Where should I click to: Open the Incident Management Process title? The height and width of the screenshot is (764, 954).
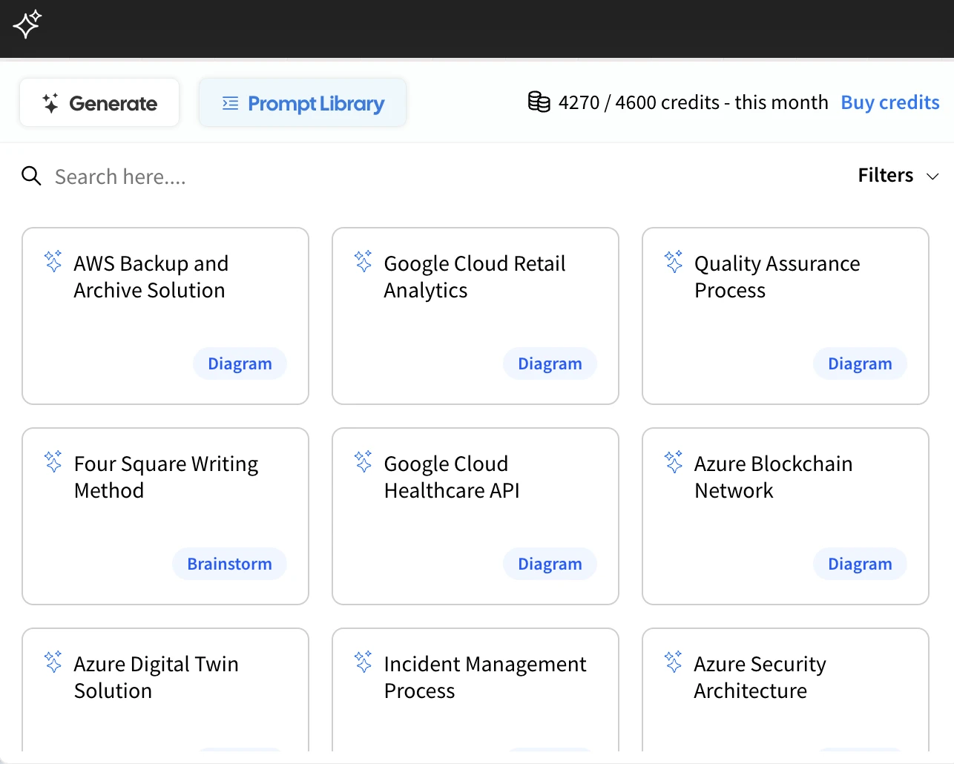click(485, 677)
